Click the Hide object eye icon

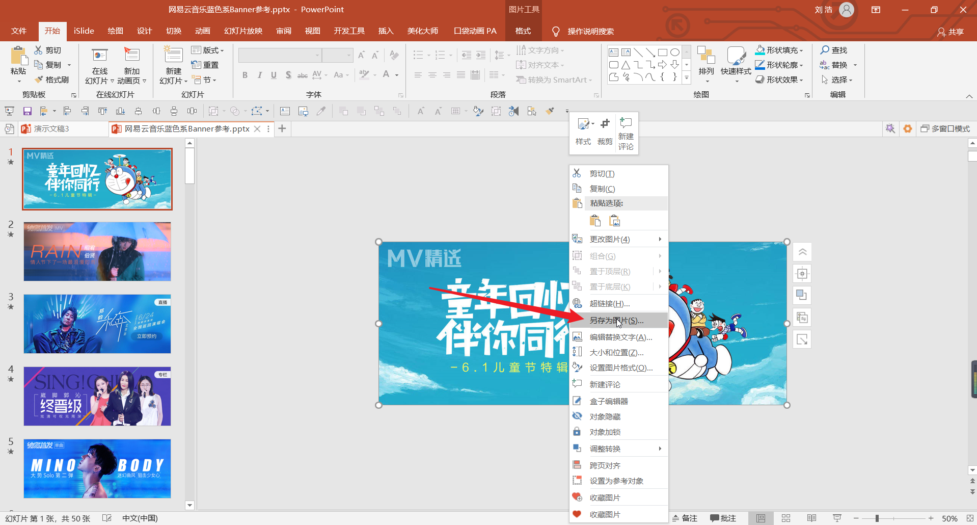click(x=577, y=416)
